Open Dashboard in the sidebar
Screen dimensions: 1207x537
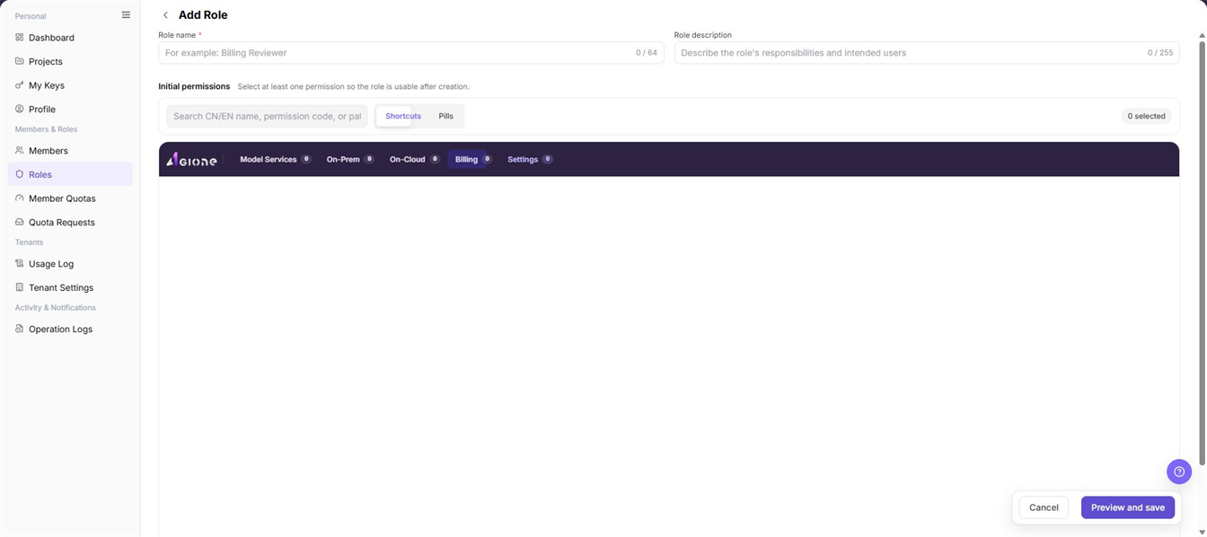point(70,38)
